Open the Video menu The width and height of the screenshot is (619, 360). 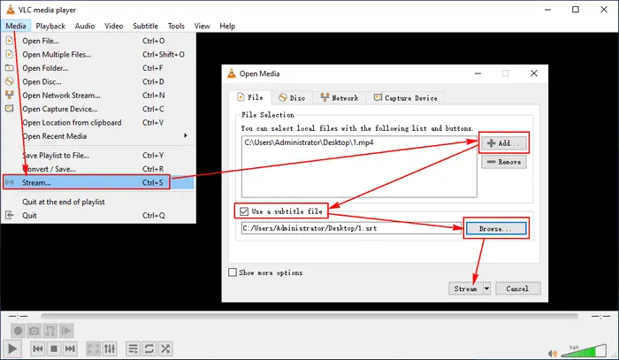[114, 26]
